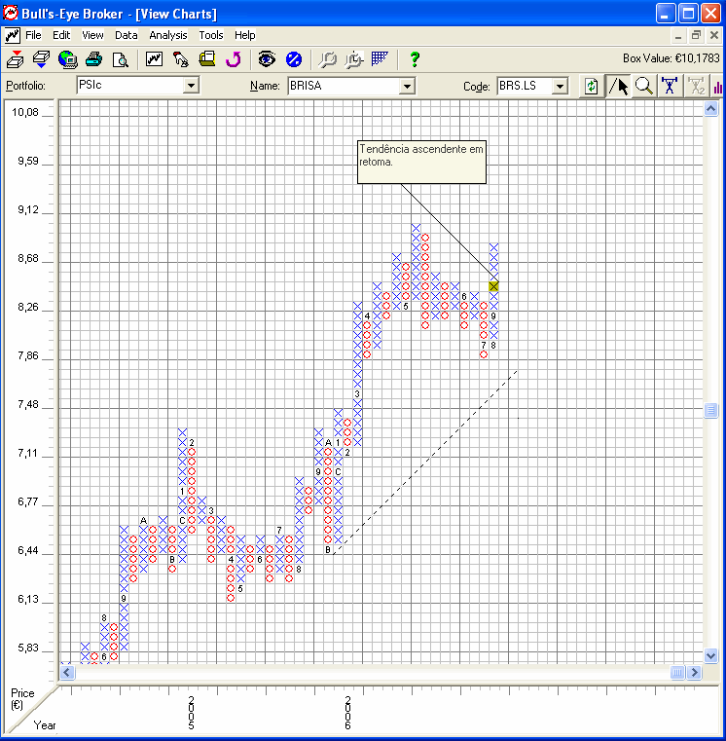Viewport: 726px width, 741px height.
Task: Click the first wrench settings icon
Action: (327, 59)
